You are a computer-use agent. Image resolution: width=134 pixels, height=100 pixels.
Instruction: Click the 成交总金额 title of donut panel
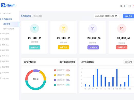point(30,62)
